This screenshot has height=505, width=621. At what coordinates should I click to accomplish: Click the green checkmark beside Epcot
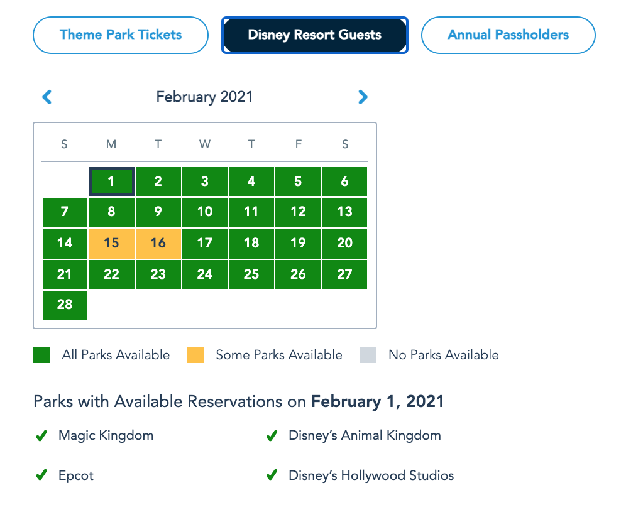tap(41, 476)
